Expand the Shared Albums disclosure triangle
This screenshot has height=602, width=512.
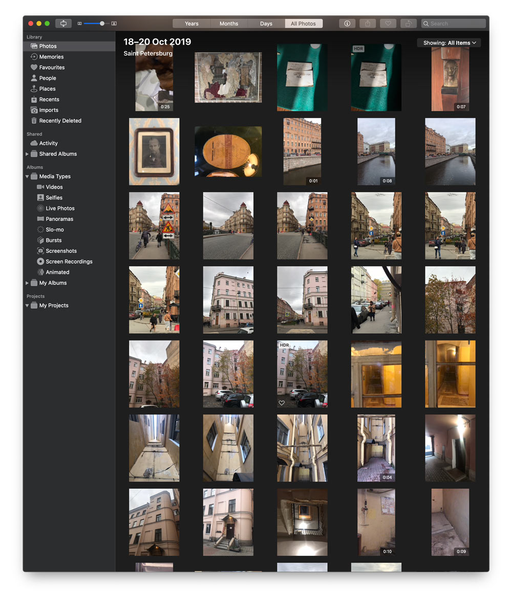[x=27, y=154]
